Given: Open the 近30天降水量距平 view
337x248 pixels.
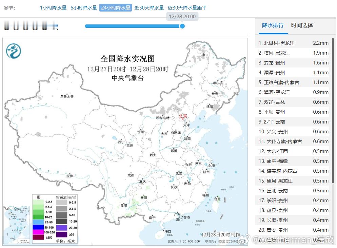Looking at the screenshot, I should 187,8.
